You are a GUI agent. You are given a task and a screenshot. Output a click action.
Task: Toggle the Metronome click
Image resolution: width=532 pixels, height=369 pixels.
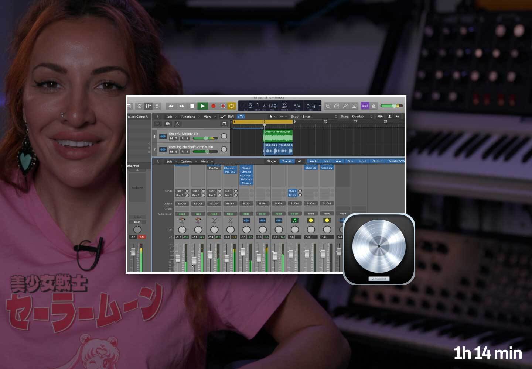pyautogui.click(x=374, y=106)
